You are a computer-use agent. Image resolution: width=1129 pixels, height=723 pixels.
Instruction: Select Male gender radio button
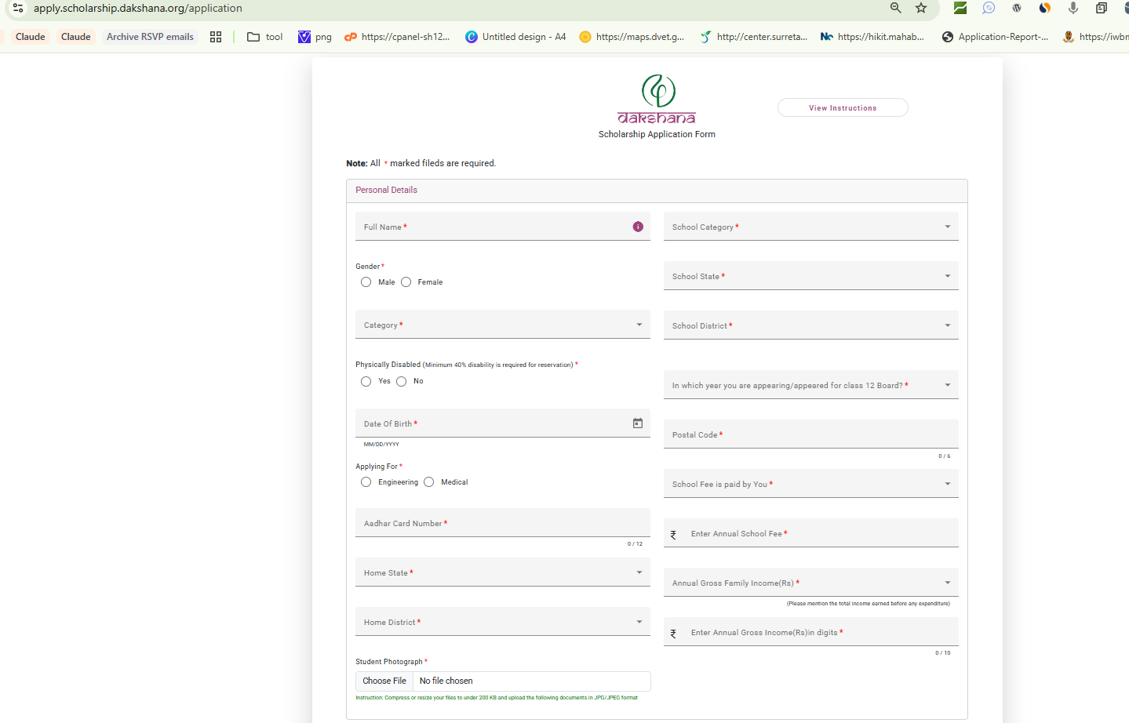[366, 282]
